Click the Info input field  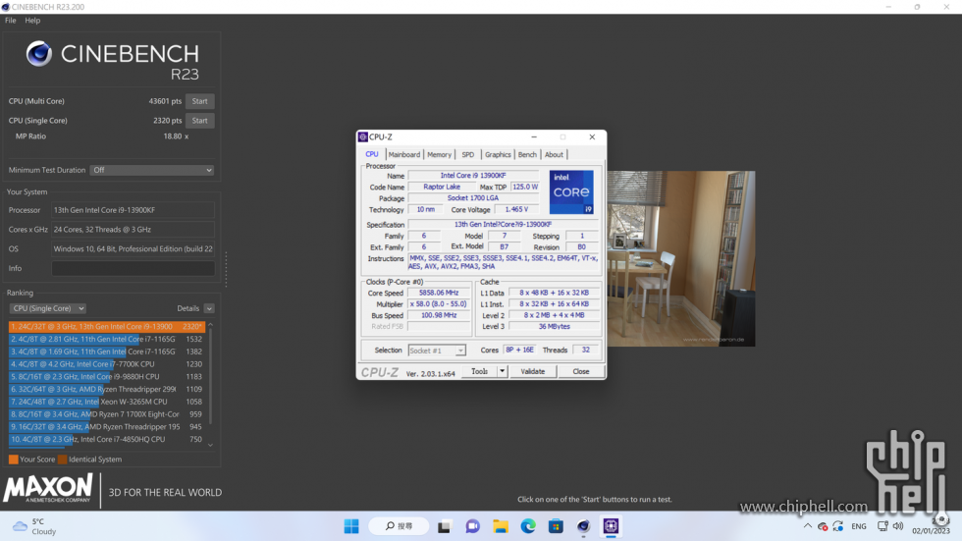[134, 268]
